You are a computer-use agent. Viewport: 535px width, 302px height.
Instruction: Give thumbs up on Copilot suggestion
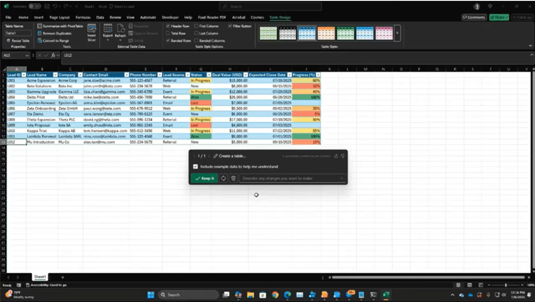336,156
